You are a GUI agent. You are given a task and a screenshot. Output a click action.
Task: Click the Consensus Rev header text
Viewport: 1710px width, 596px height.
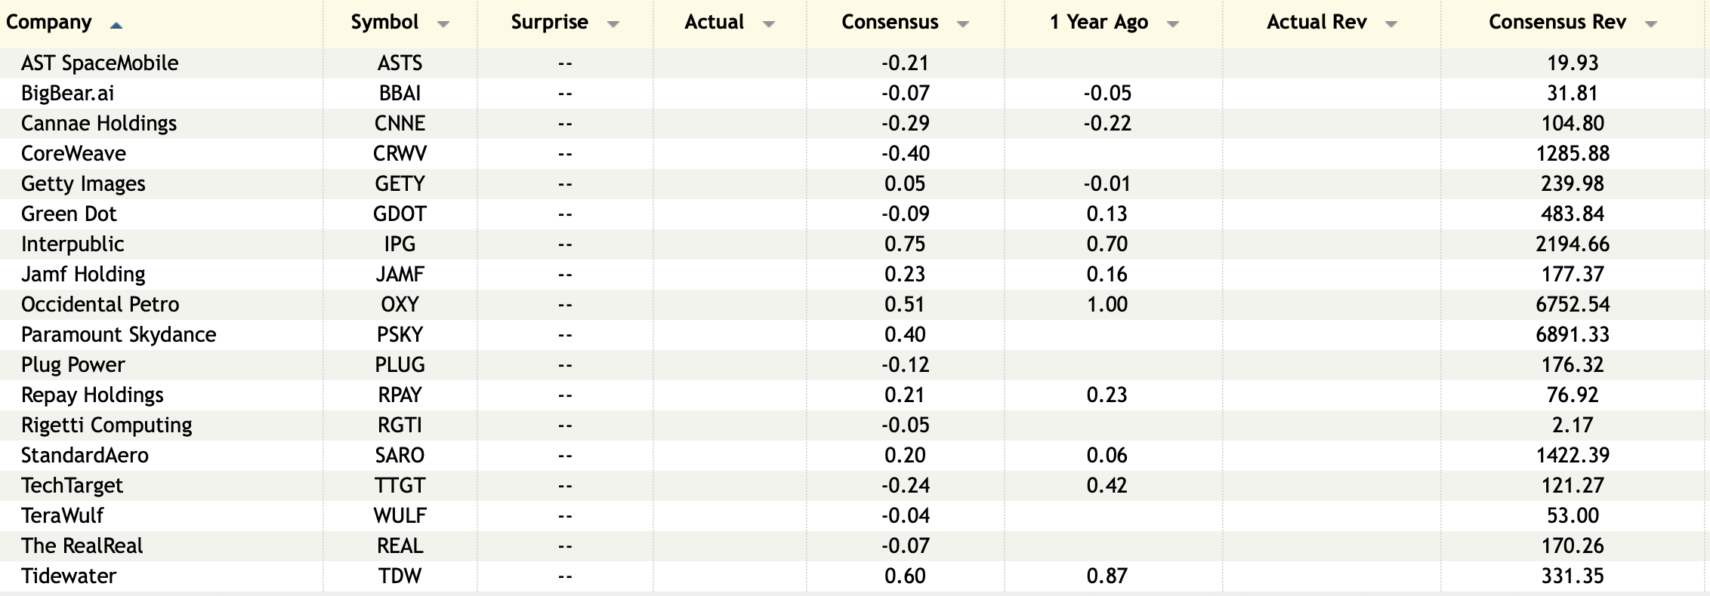click(x=1557, y=23)
